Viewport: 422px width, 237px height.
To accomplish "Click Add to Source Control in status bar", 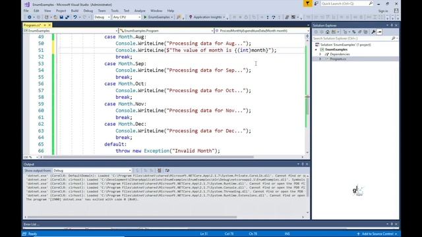I will coord(377,234).
